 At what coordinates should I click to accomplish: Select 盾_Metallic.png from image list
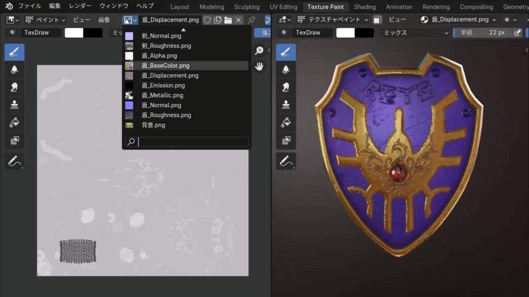(x=186, y=95)
